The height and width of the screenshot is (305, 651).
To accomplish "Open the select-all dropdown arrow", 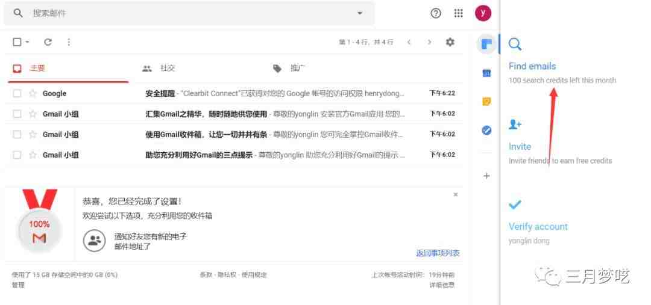I will point(27,42).
